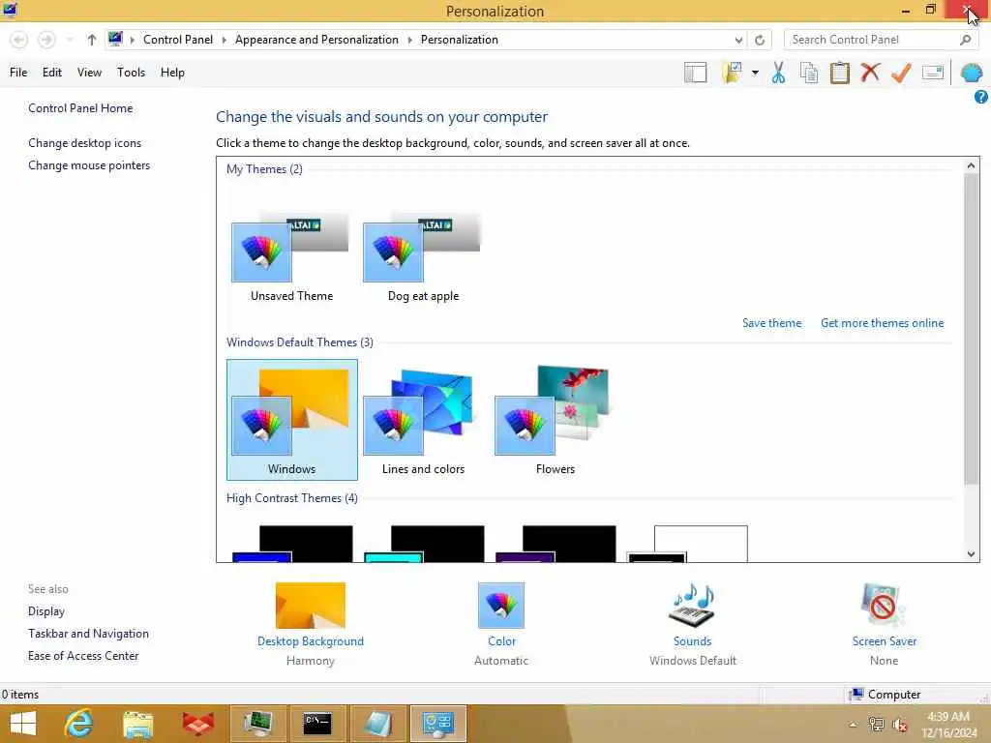Open File Explorer from taskbar

[137, 724]
